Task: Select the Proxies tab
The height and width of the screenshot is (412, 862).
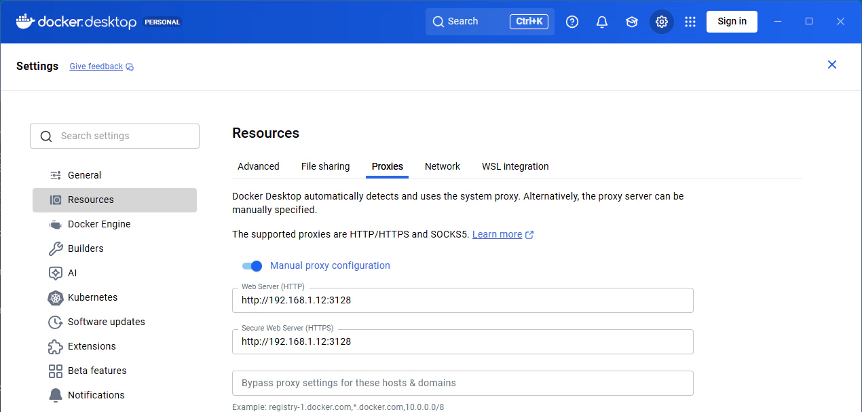Action: pyautogui.click(x=388, y=166)
